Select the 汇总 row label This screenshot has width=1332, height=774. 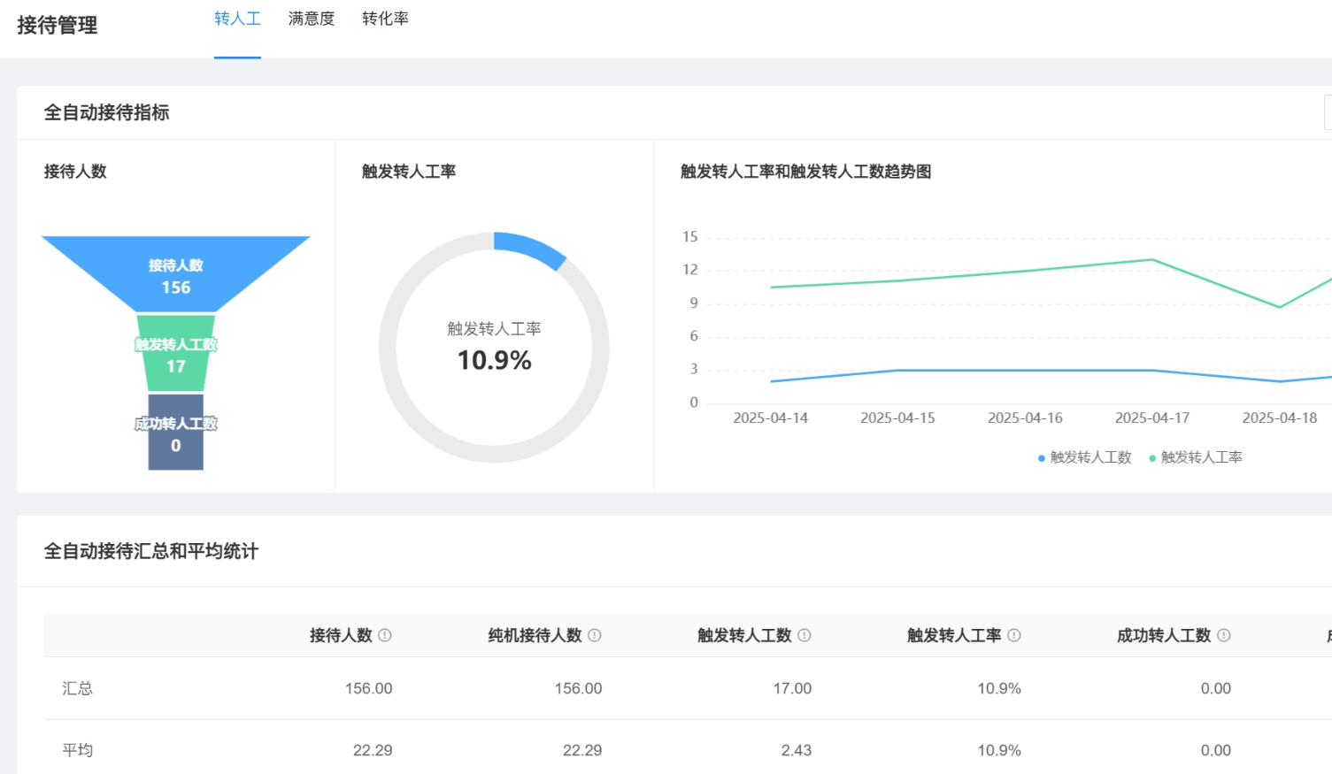77,688
